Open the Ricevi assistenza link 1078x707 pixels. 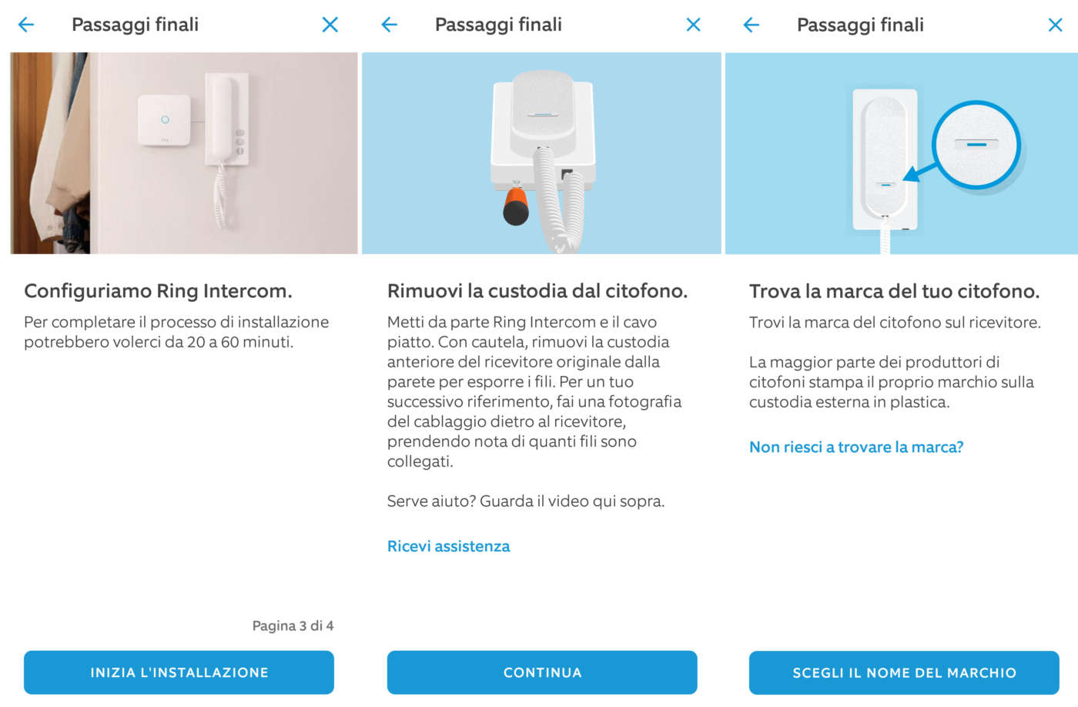click(448, 546)
